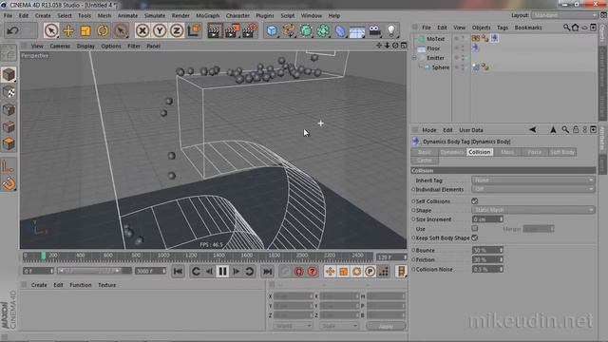Image resolution: width=608 pixels, height=342 pixels.
Task: Add a camera object
Action: tap(374, 30)
